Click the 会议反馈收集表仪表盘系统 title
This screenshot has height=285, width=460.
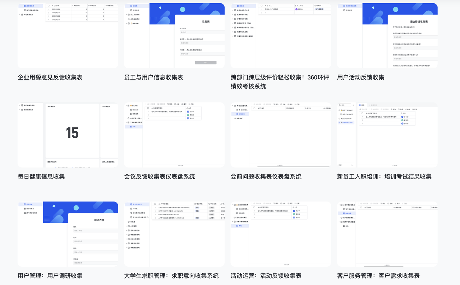[159, 177]
